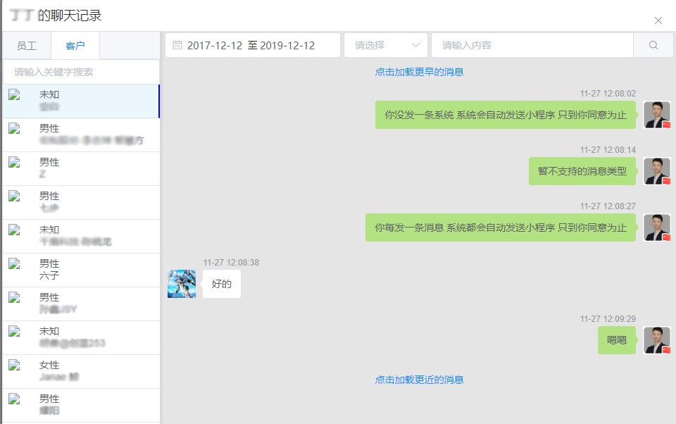Viewport: 676px width, 424px height.
Task: Select the 客户 tab
Action: pos(75,46)
